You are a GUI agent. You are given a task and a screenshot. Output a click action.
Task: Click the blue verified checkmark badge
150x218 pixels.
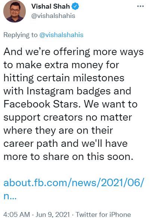pyautogui.click(x=75, y=6)
